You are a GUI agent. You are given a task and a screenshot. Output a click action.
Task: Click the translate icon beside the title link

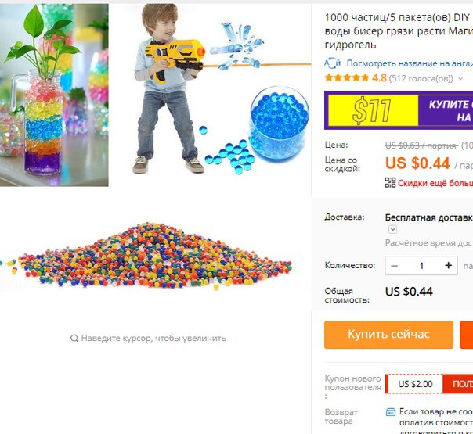(x=332, y=63)
